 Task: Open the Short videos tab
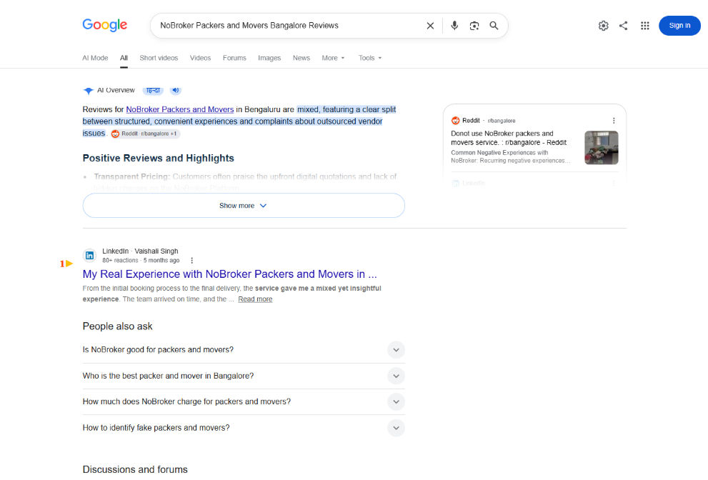pyautogui.click(x=159, y=58)
